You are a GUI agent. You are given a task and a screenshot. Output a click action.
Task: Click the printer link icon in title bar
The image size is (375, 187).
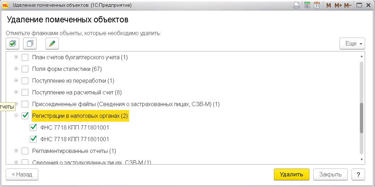pos(296,5)
